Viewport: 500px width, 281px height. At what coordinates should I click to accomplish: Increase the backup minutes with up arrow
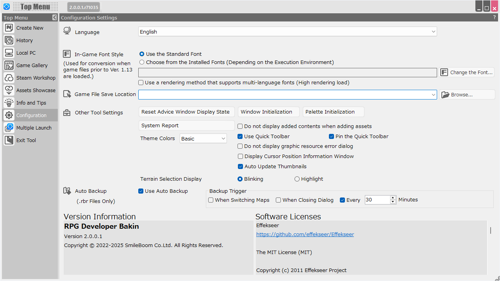(393, 197)
